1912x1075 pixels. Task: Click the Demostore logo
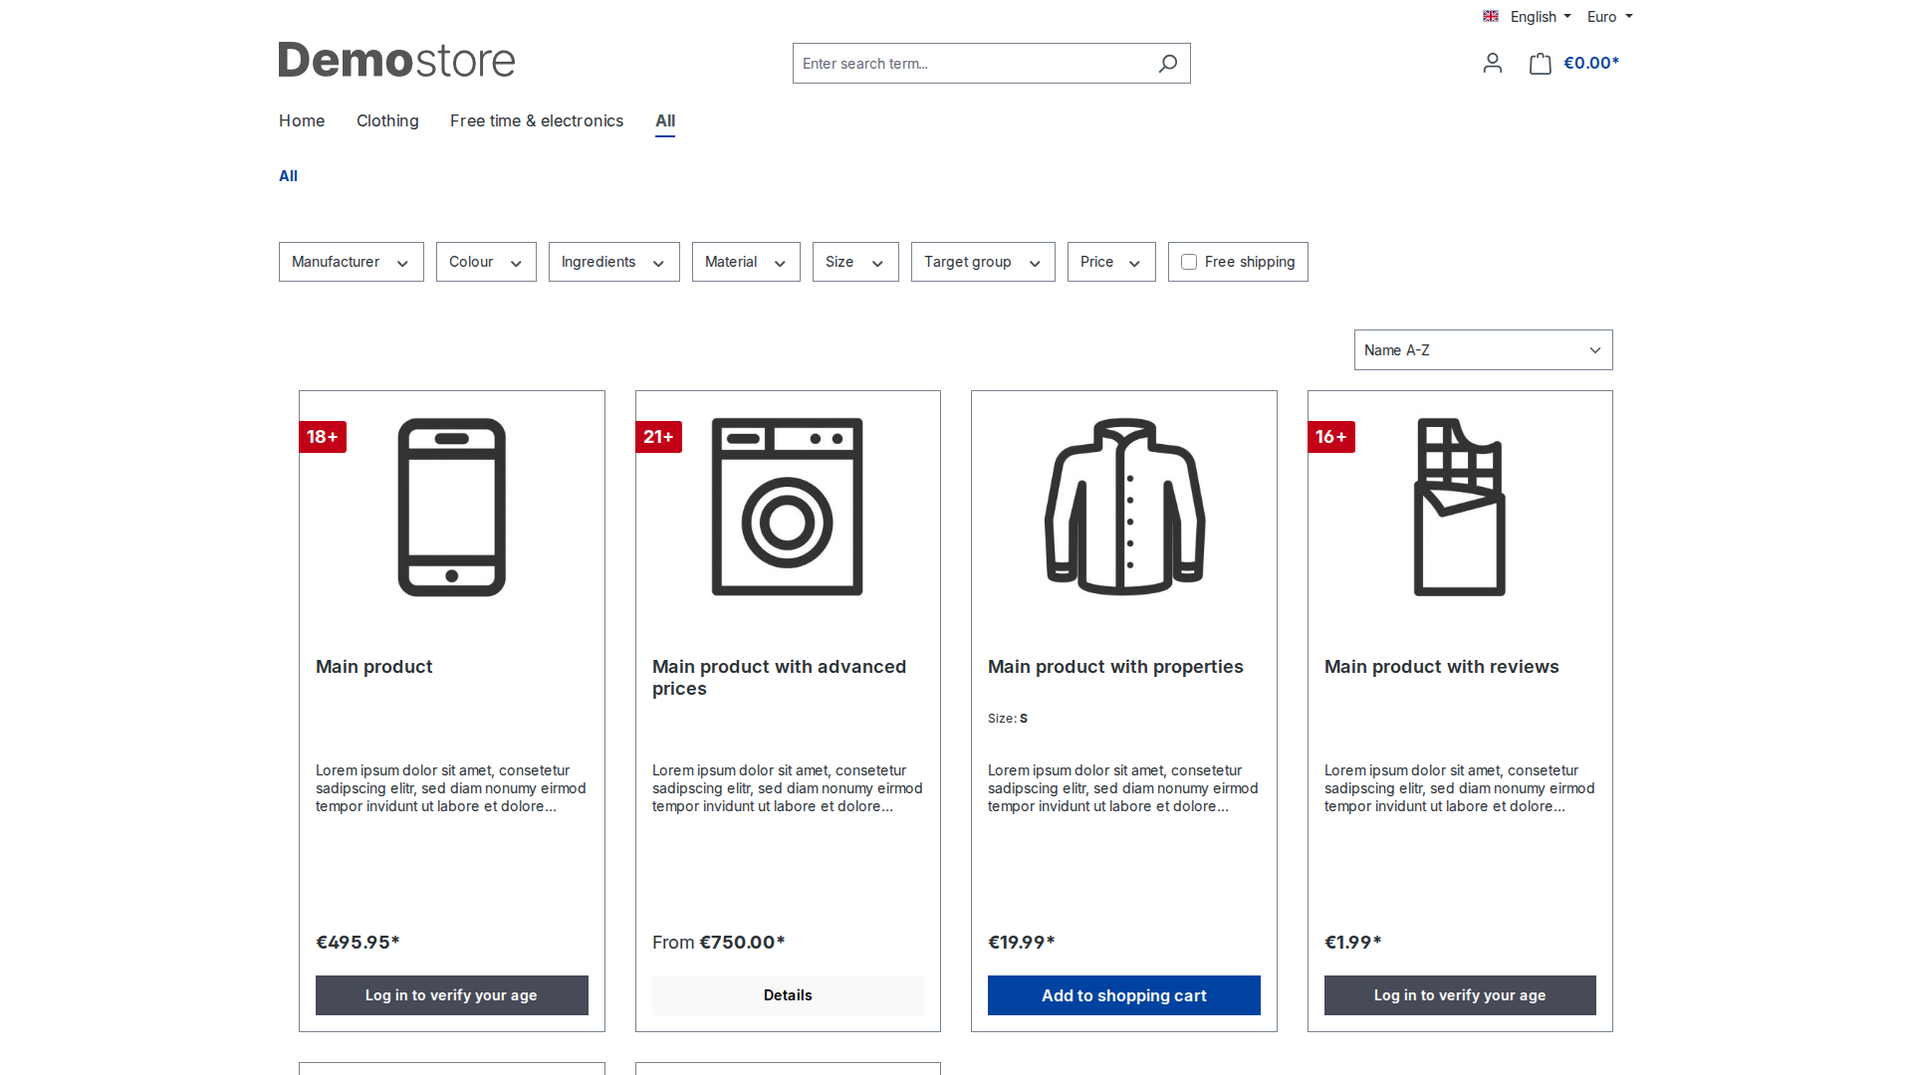pos(396,61)
